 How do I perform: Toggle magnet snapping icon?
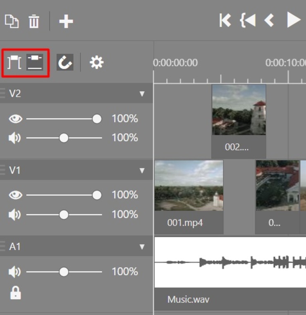coord(65,63)
